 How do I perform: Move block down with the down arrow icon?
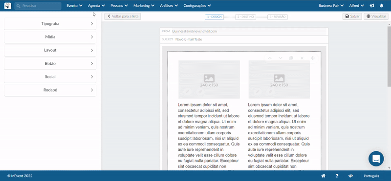click(x=280, y=58)
